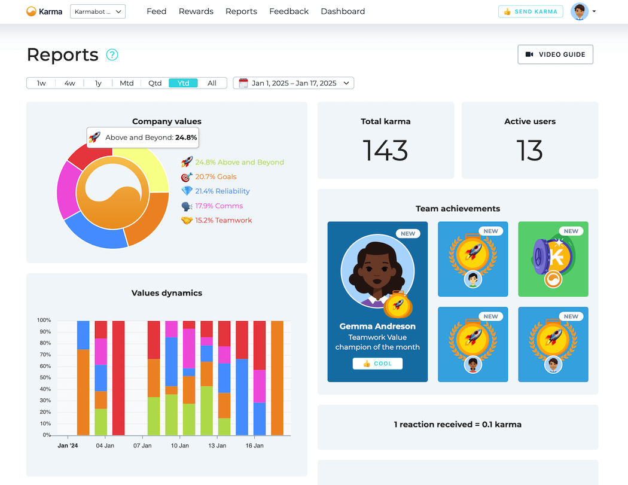Open the Reports help question mark icon
The image size is (628, 485).
pyautogui.click(x=112, y=55)
